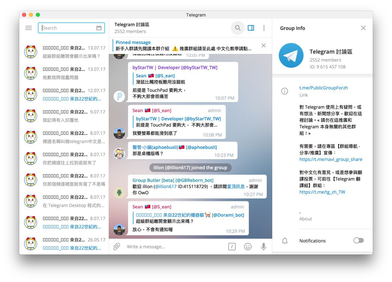Open the result 你把頻道往上拉到底就有了
The height and width of the screenshot is (282, 392).
64,159
